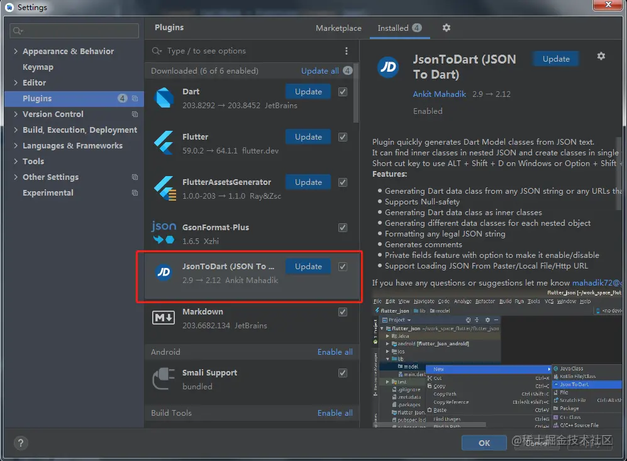Click the settings search magnifier icon
Screen dimensions: 627x461
[x=18, y=31]
